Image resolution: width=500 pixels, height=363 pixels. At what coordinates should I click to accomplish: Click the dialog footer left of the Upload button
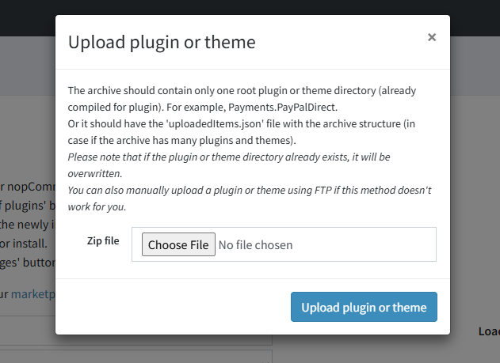point(174,307)
